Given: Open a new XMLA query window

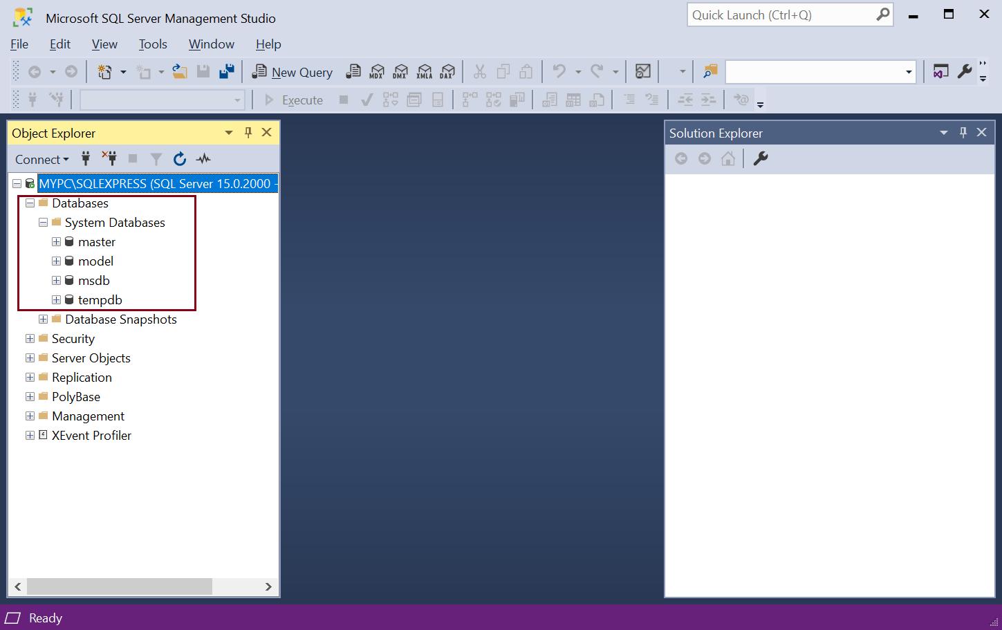Looking at the screenshot, I should click(x=424, y=71).
